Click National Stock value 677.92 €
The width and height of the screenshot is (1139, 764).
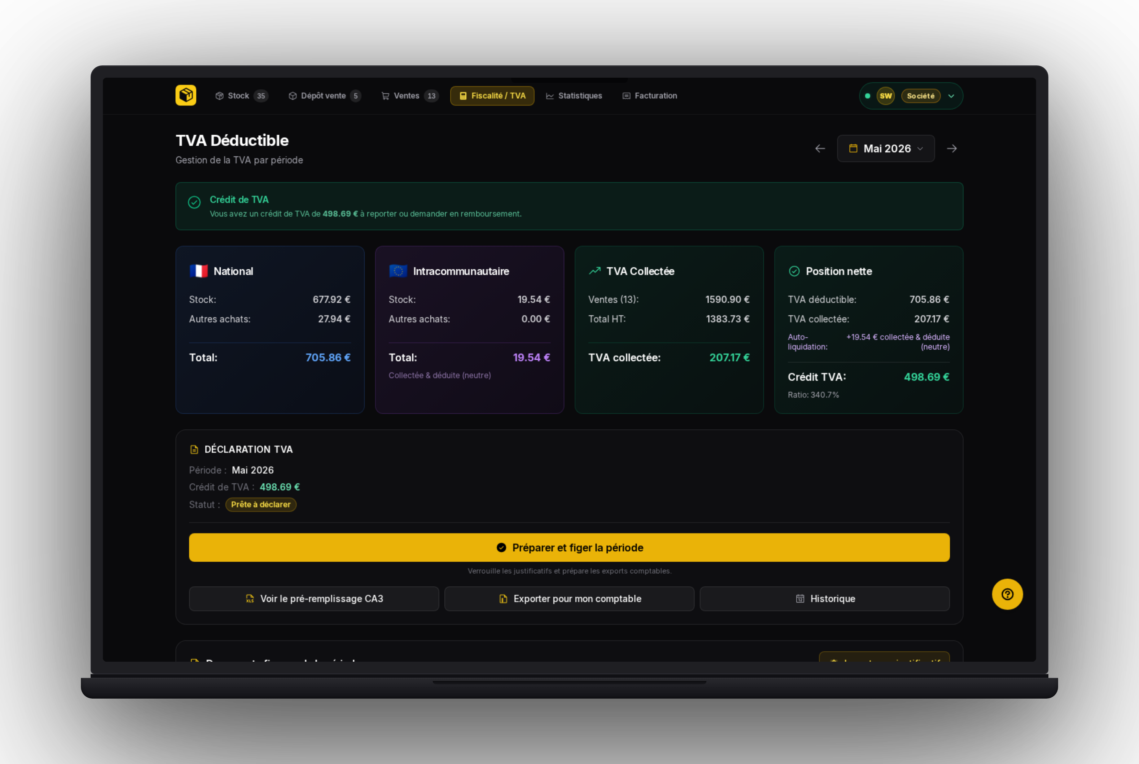[331, 300]
